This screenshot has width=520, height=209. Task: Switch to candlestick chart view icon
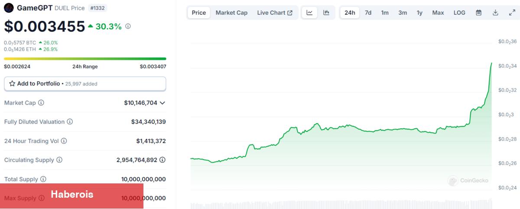click(326, 13)
